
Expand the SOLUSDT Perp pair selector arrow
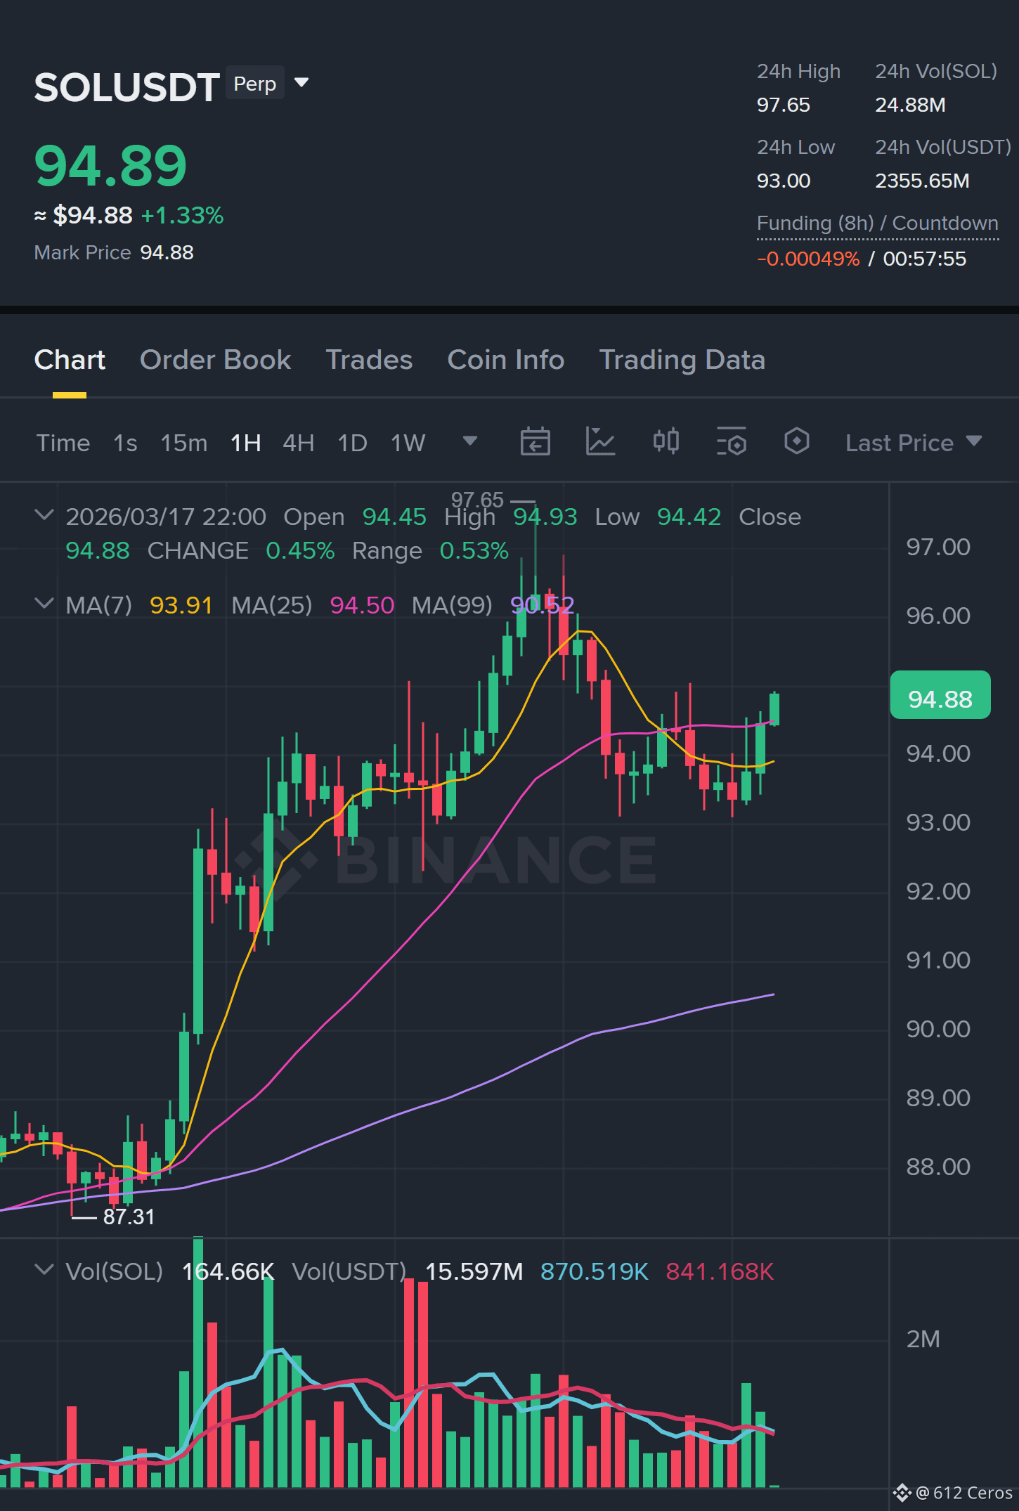tap(301, 83)
